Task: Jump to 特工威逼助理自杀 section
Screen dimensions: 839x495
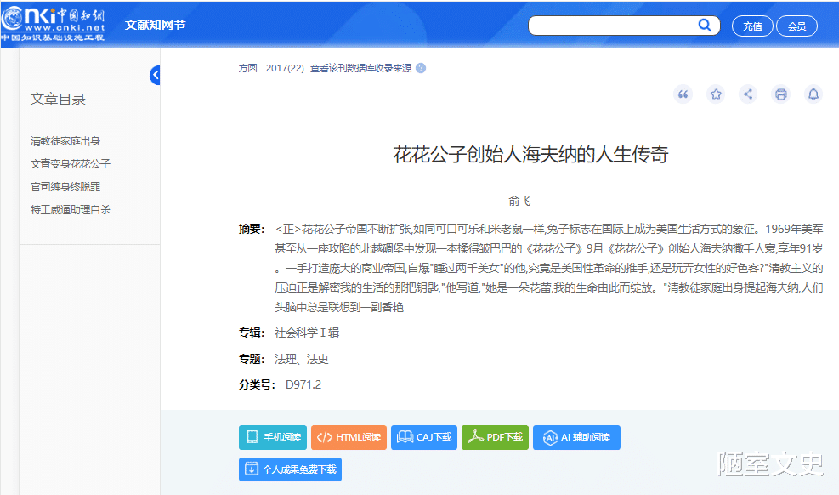Action: pos(70,210)
